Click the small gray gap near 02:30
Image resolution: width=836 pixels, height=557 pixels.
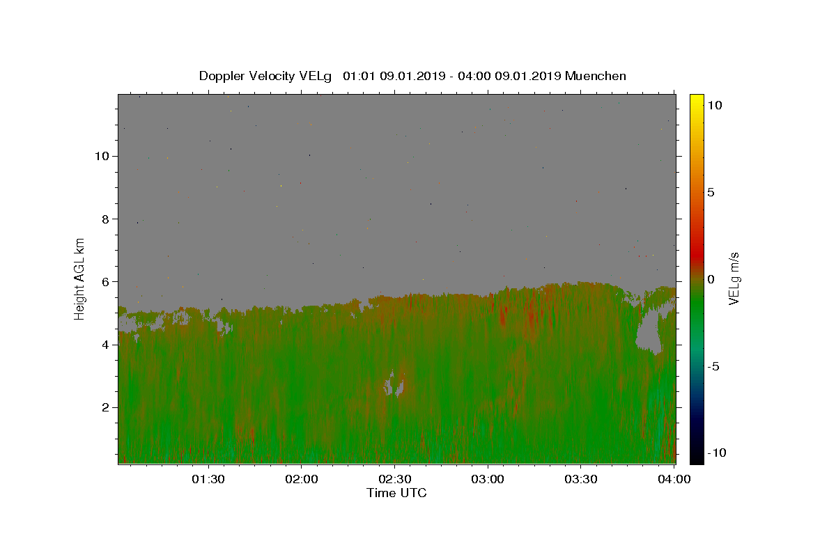pos(394,384)
